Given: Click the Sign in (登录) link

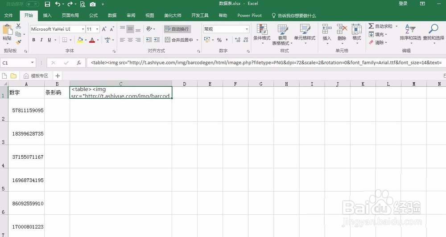Looking at the screenshot, I should (x=403, y=4).
